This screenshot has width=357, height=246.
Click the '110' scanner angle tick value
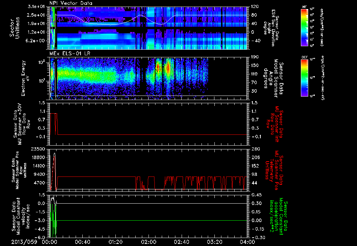[x=255, y=74]
